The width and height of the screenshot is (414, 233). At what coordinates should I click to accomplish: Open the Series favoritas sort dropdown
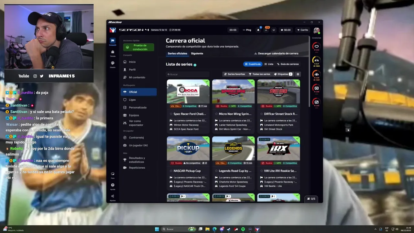coord(234,74)
